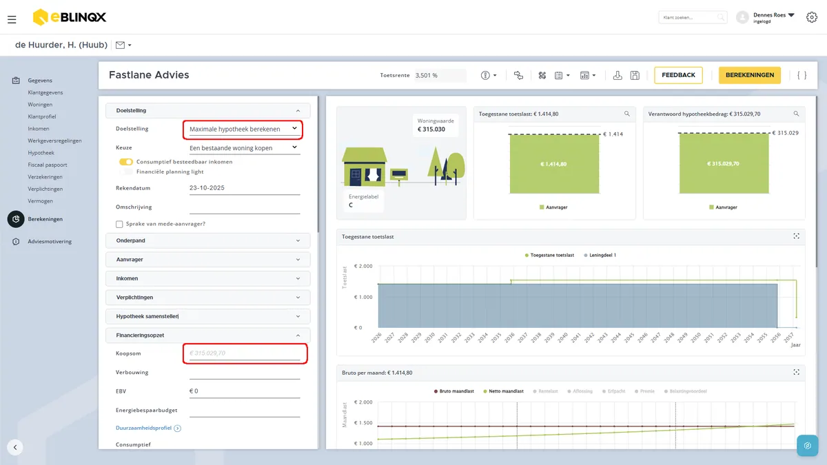The image size is (827, 465).
Task: Click the exclamation warnings icon in toolbar
Action: (489, 75)
